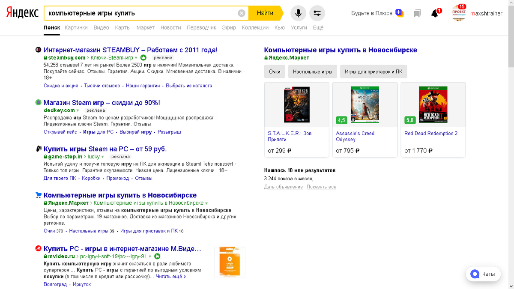Viewport: 514px width, 289px height.
Task: Click Yandex.Market cart favicon
Action: pyautogui.click(x=38, y=195)
